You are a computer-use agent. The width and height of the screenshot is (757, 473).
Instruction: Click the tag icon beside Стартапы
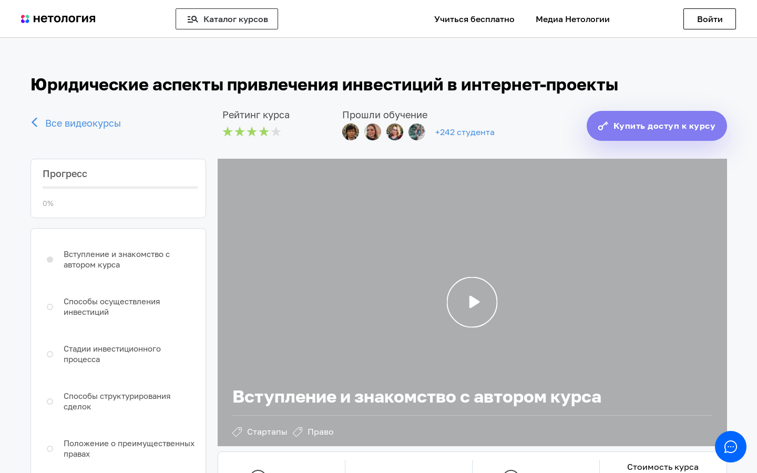(x=237, y=432)
